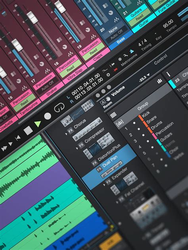188x250 pixels.
Task: Click the double-arrow fast forward icon
Action: tap(4, 148)
